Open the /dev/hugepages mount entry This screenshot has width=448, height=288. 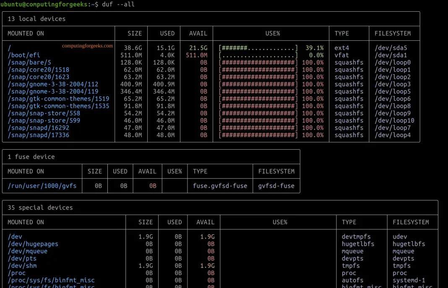[33, 244]
